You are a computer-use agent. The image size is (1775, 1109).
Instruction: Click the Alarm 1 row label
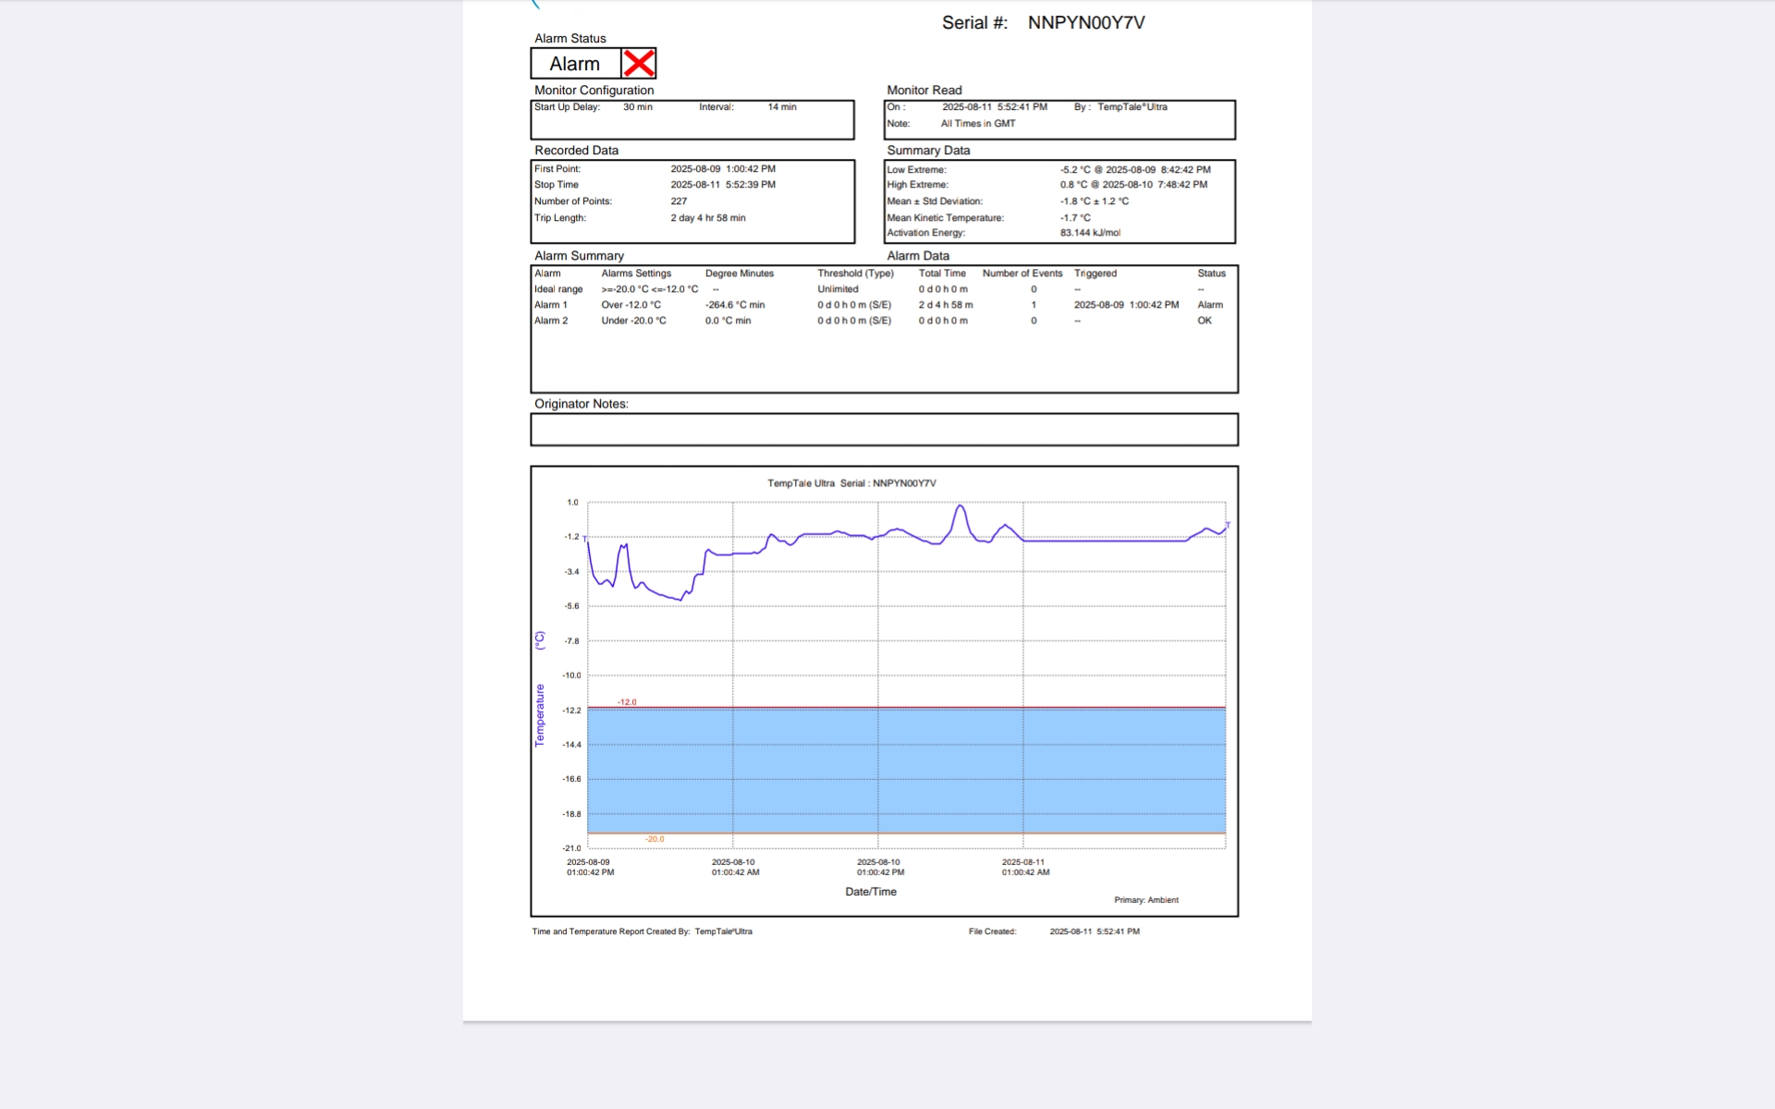click(x=551, y=305)
